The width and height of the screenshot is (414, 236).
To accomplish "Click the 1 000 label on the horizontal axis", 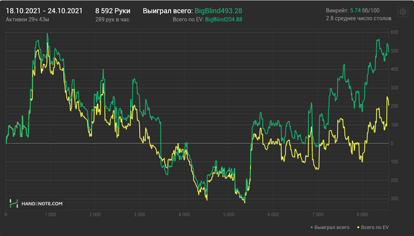I will [x=50, y=215].
